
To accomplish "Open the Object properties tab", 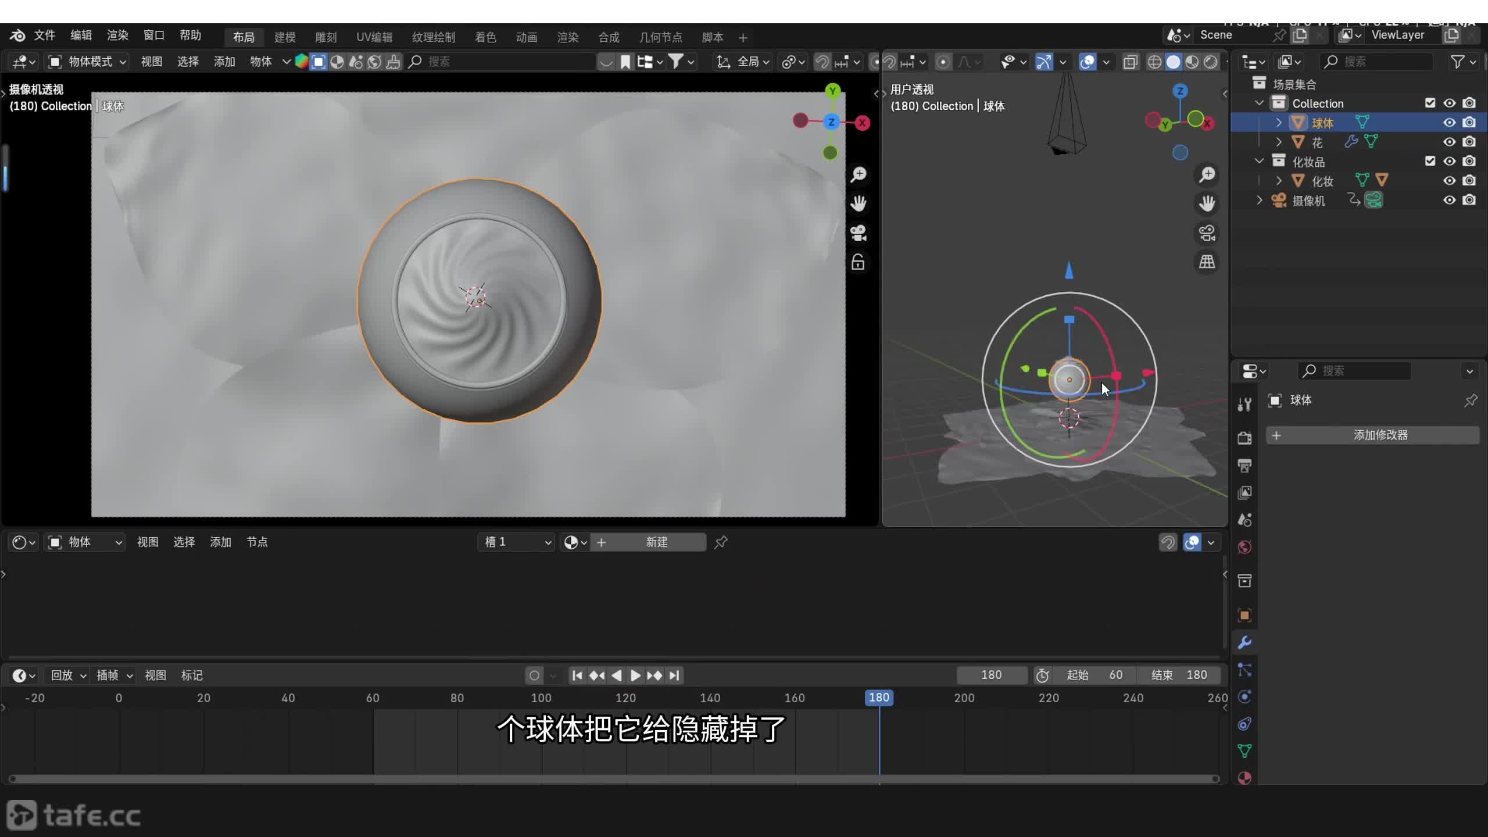I will pyautogui.click(x=1244, y=615).
